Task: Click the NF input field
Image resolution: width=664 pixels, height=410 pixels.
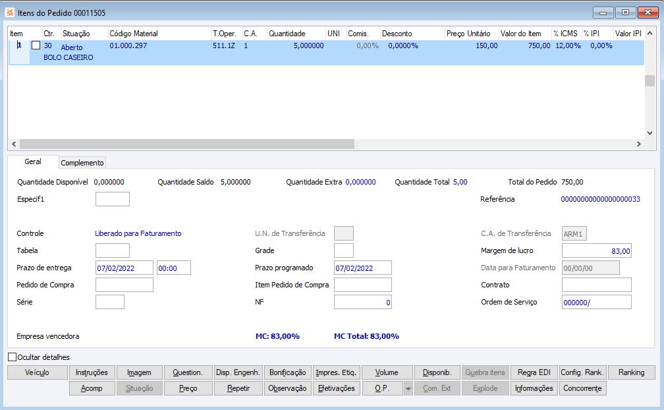Action: pyautogui.click(x=363, y=302)
